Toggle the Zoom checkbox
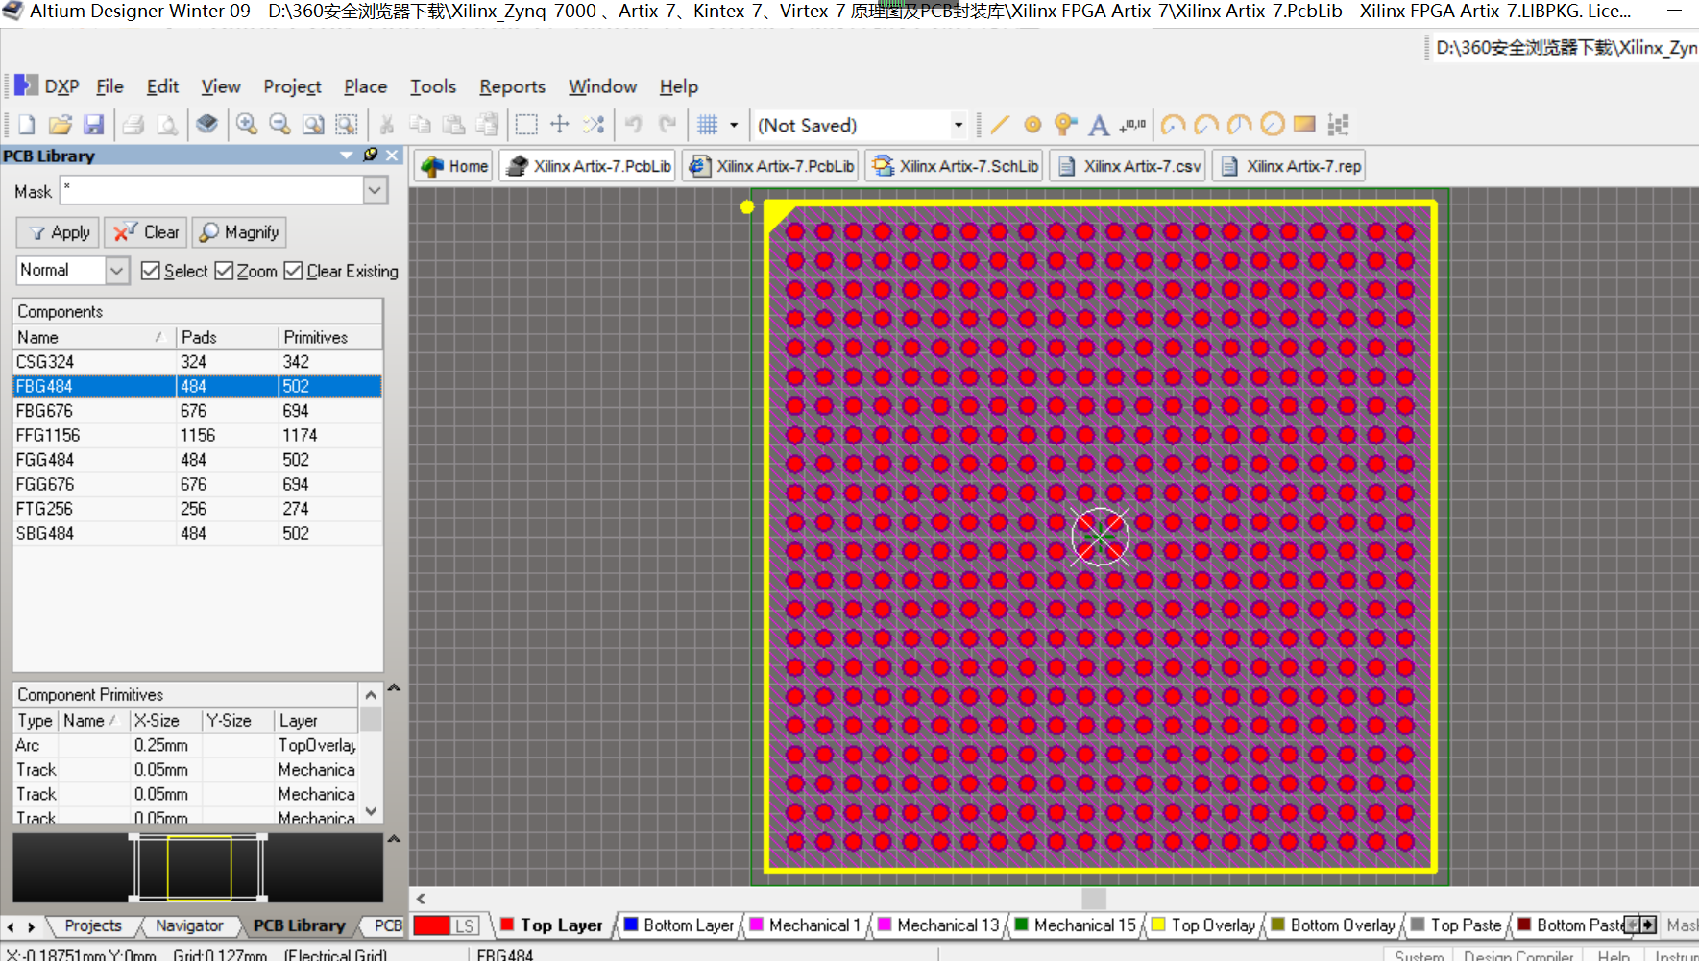 224,271
